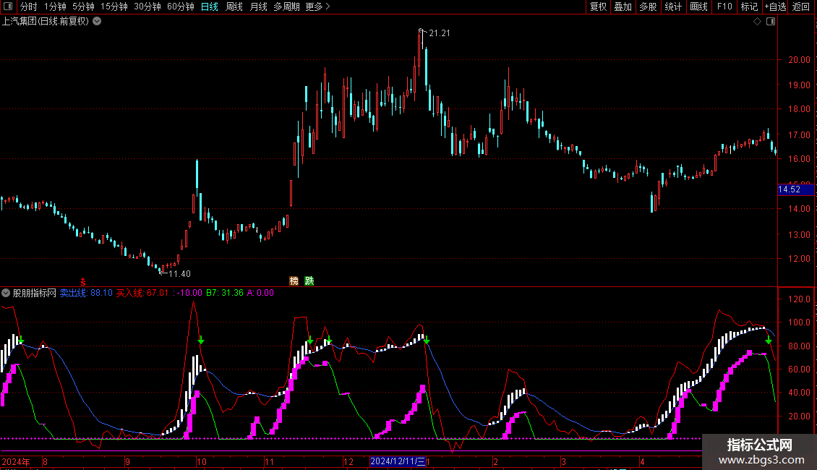Click the 21.21 high price label
The height and width of the screenshot is (470, 817).
coord(440,33)
